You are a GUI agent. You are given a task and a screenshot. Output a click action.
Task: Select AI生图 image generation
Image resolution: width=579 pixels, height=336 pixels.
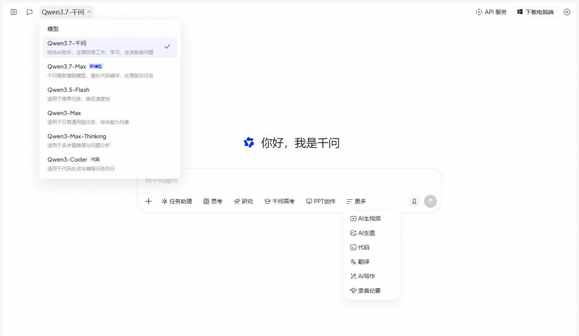(372, 233)
